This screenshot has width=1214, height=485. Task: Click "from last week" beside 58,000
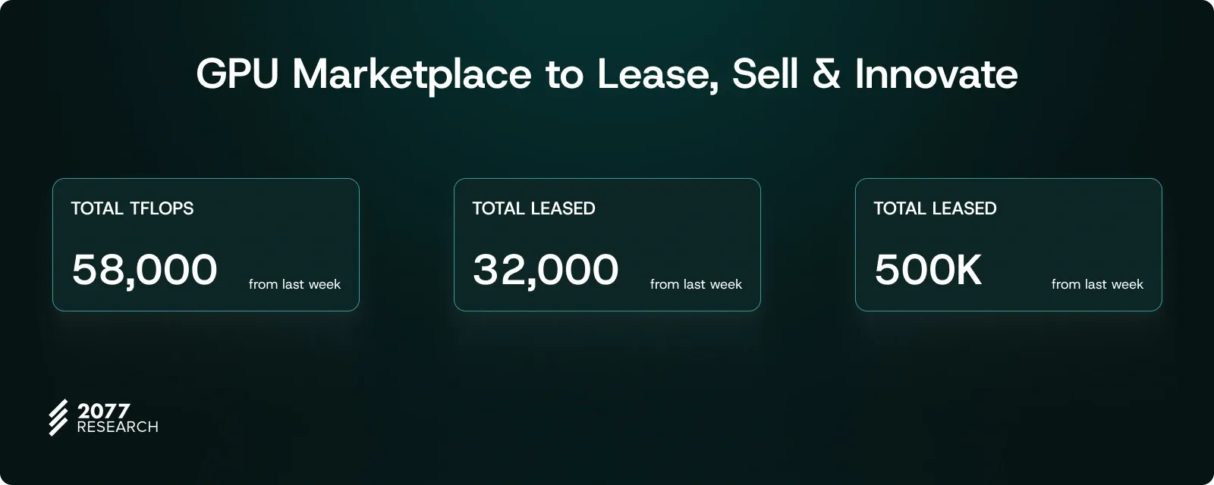[294, 284]
